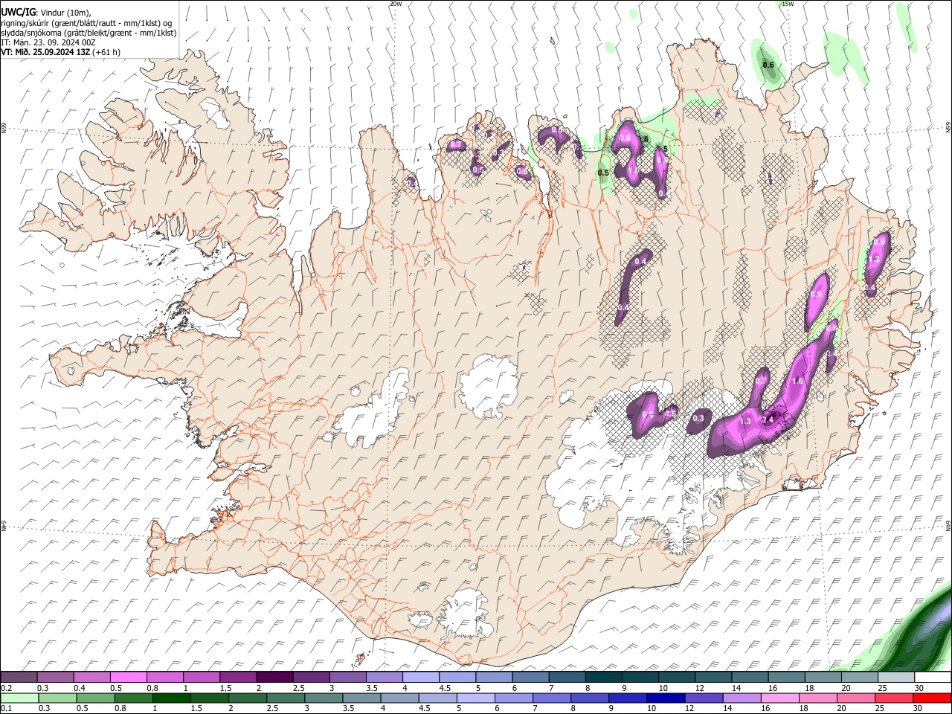Image resolution: width=952 pixels, height=714 pixels.
Task: Select the gray-green 3 swatch in the bottom legend row
Action: (x=323, y=698)
